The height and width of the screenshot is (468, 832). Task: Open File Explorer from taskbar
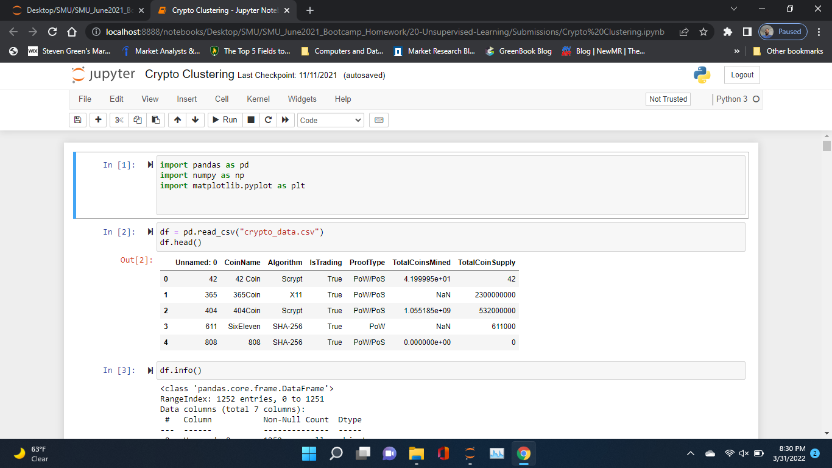[416, 453]
